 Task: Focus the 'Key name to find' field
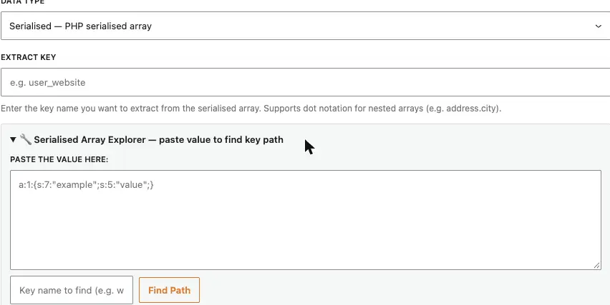(x=72, y=290)
